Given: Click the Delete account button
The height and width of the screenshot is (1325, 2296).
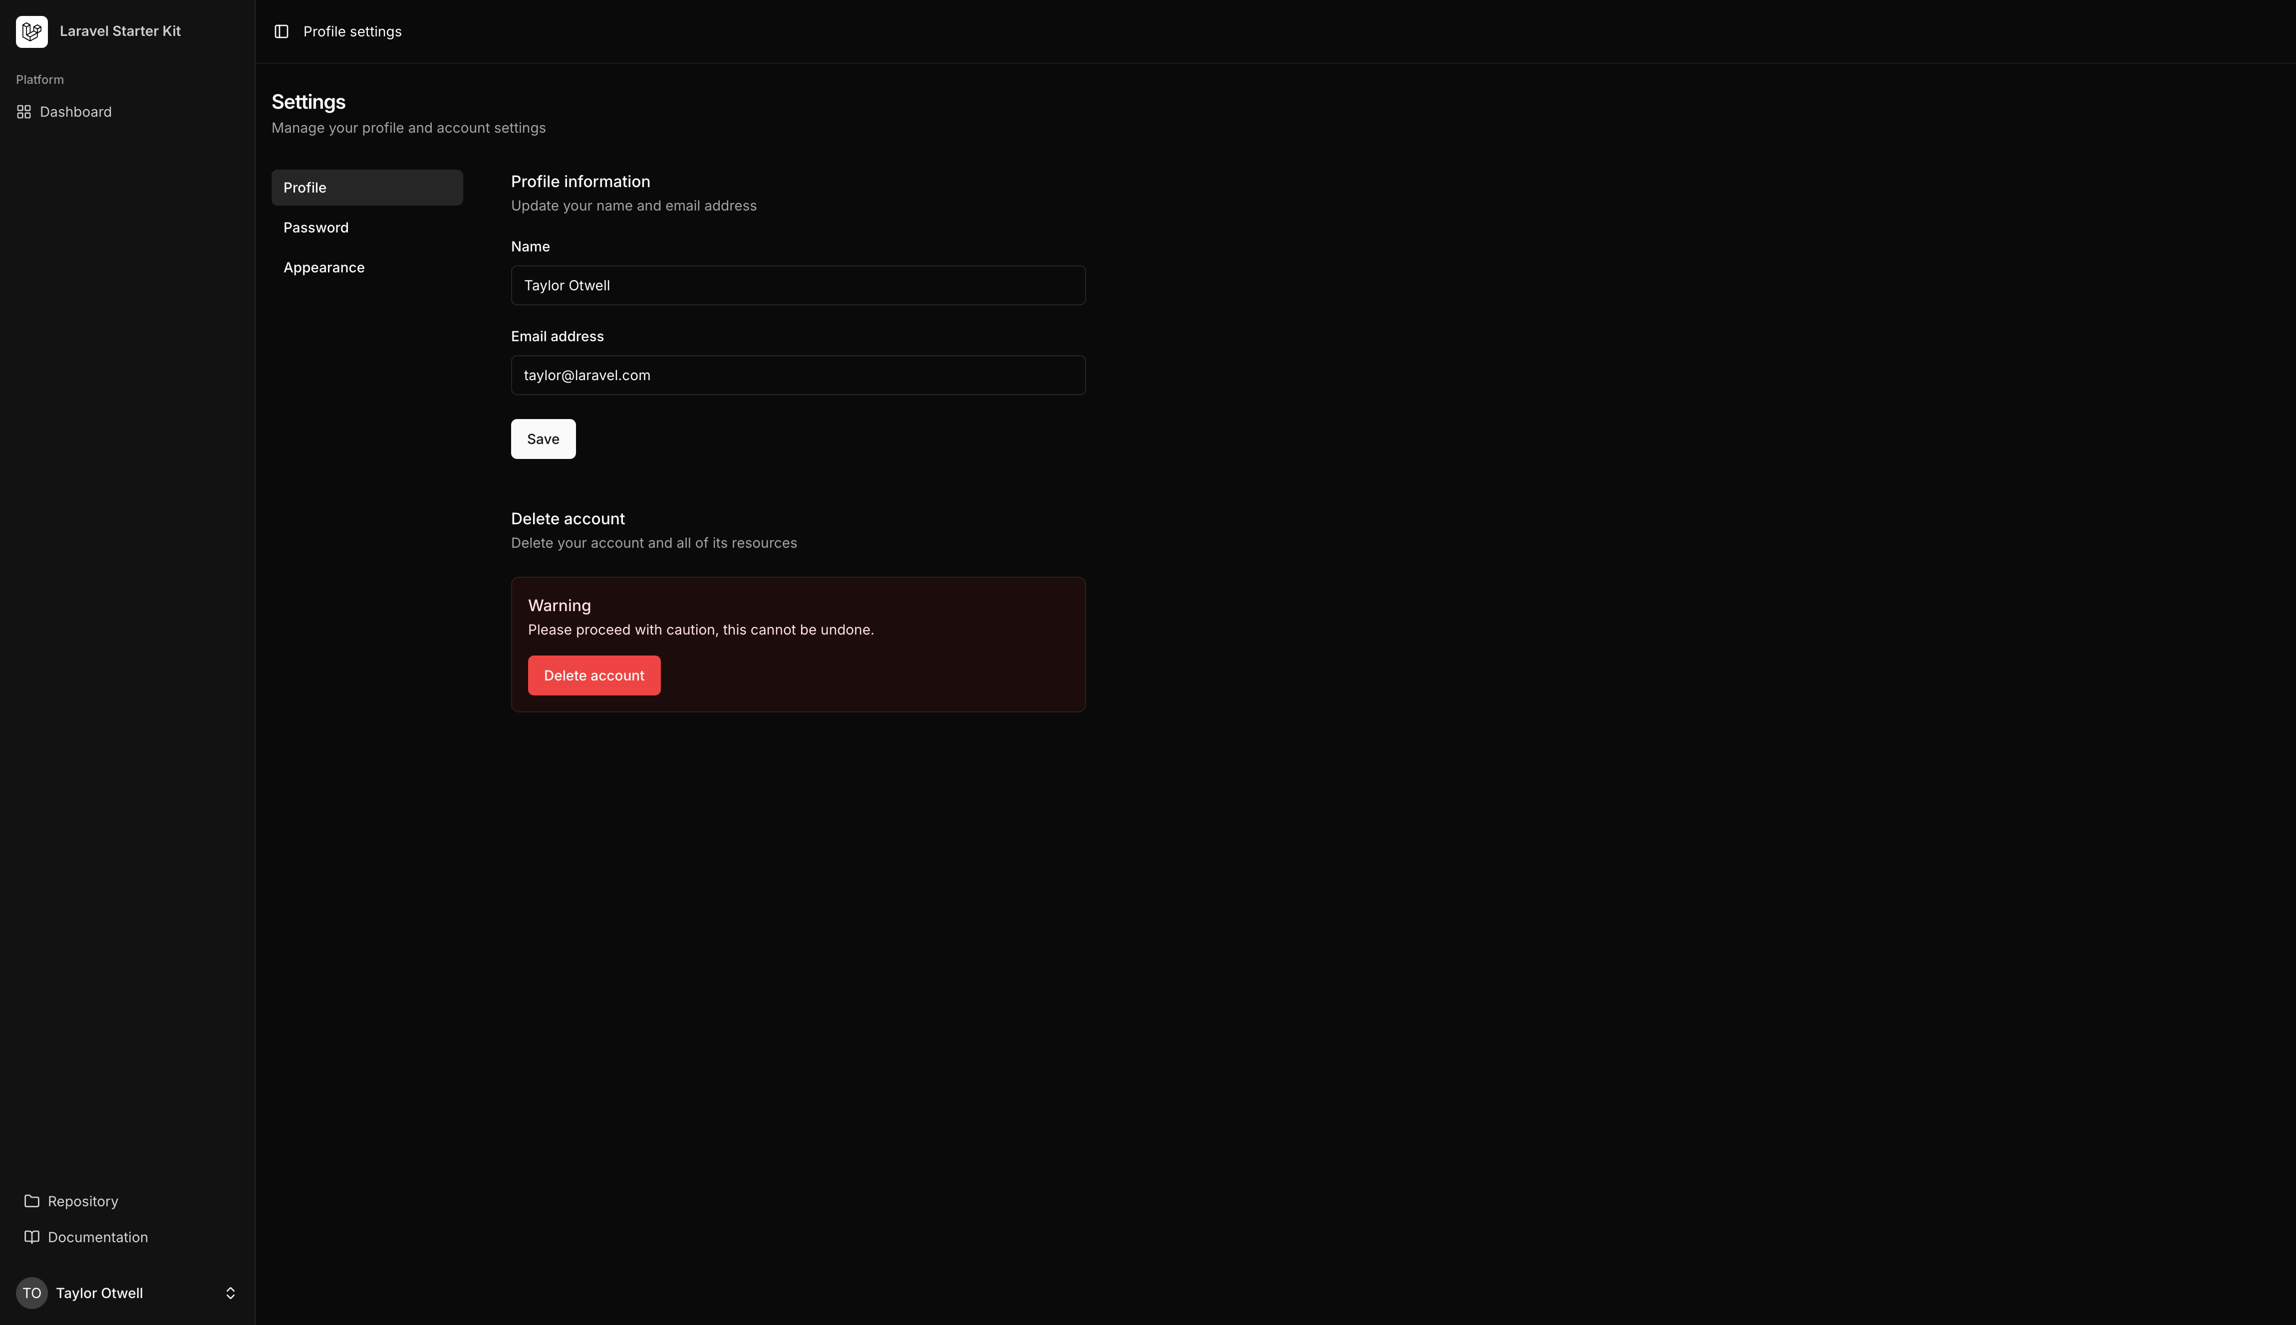Looking at the screenshot, I should click(x=593, y=674).
